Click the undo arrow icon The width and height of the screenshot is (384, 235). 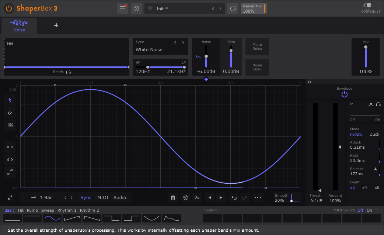coord(234,198)
